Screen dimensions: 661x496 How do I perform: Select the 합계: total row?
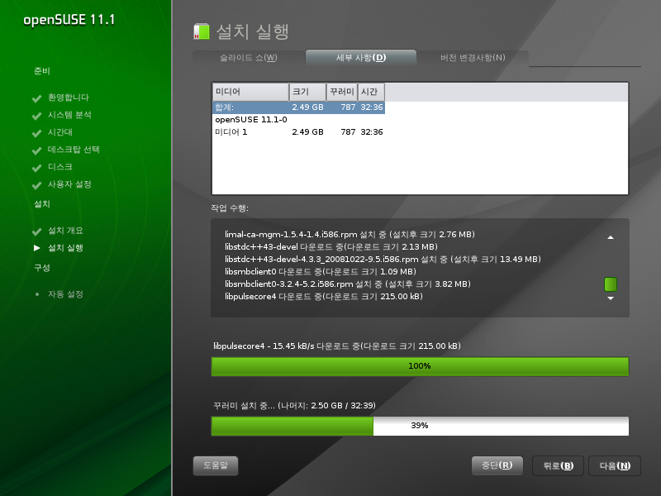(299, 107)
